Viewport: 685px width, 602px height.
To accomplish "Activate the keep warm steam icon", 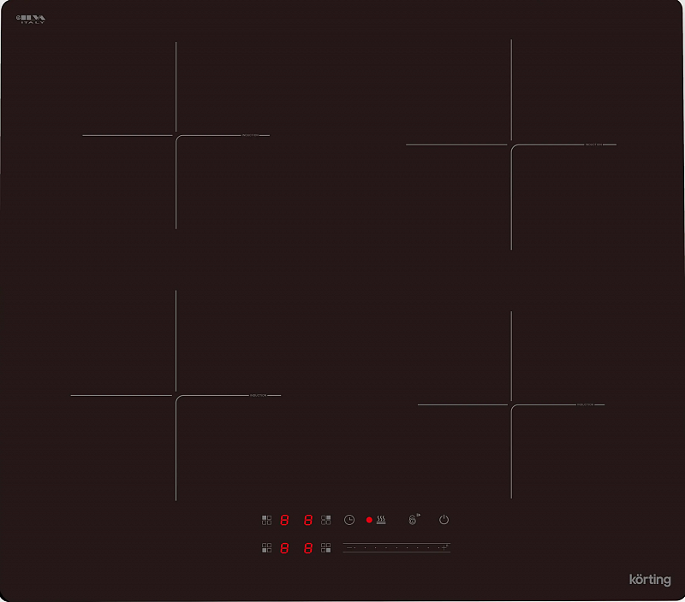I will [x=381, y=519].
